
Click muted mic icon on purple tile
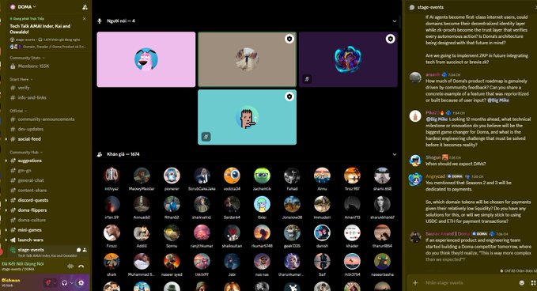pyautogui.click(x=307, y=79)
